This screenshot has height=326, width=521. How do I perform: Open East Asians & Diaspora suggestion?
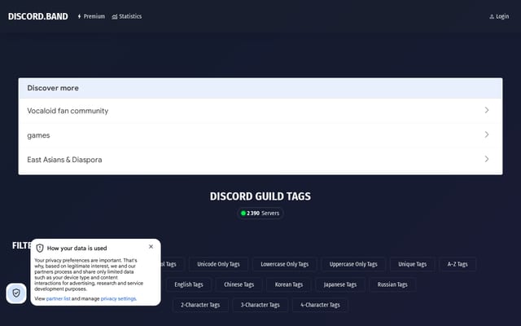260,160
